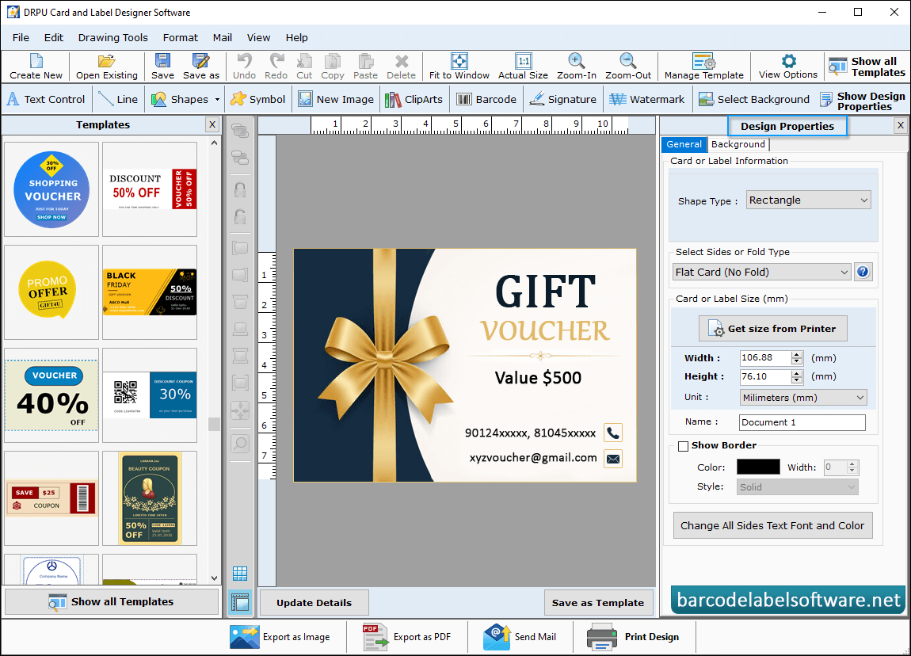Click Fit to Window icon
The height and width of the screenshot is (656, 911).
[459, 67]
